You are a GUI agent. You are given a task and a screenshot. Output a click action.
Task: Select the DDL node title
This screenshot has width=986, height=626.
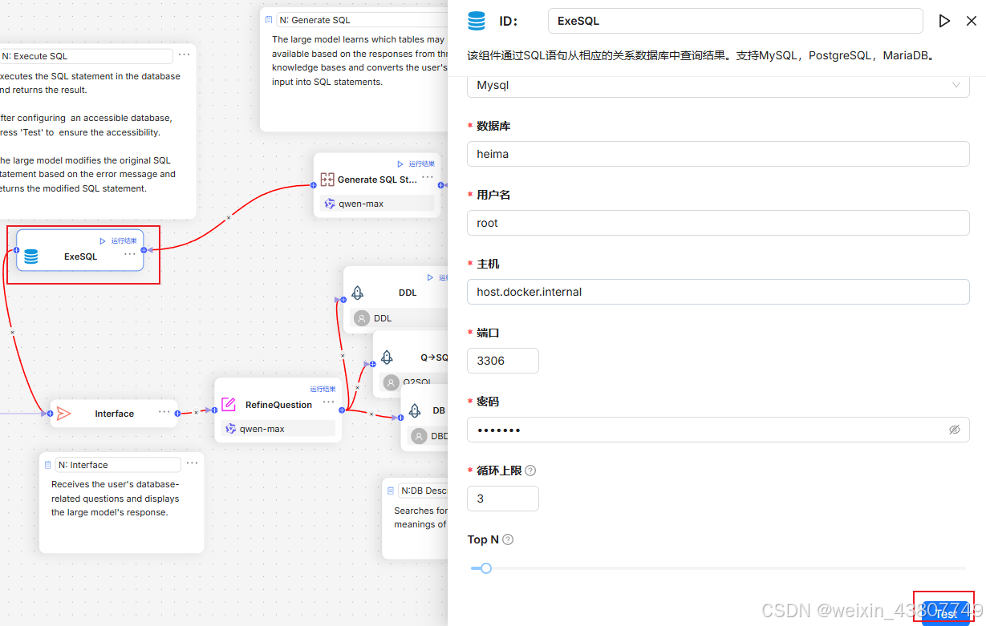click(x=408, y=293)
